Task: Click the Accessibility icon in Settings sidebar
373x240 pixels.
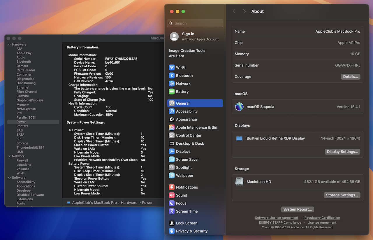Action: coord(172,111)
